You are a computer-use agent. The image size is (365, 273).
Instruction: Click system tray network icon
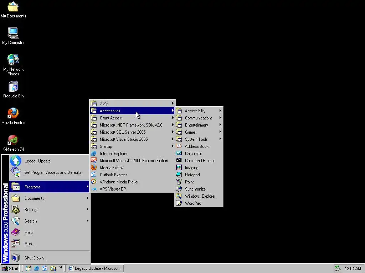tap(338, 268)
